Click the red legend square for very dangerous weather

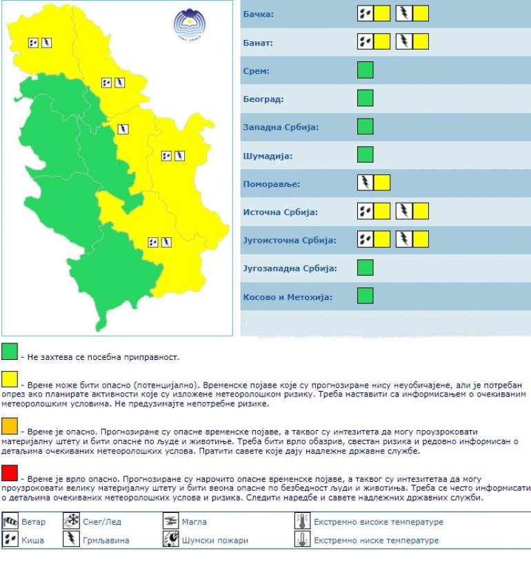10,473
